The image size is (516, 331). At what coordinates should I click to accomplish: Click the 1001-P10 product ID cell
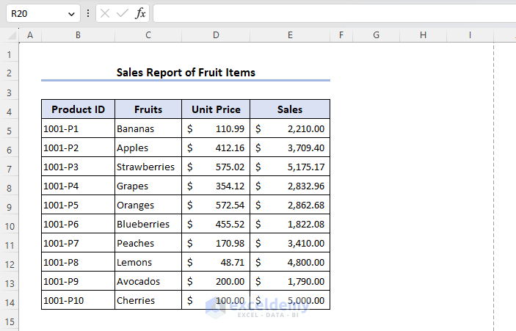78,300
